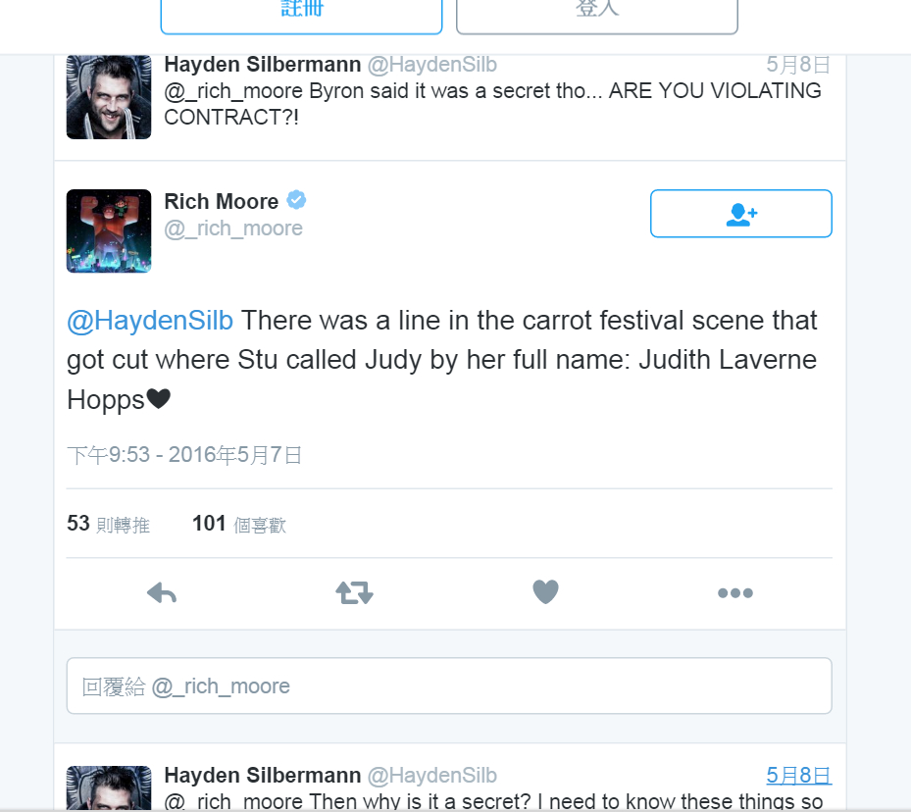Open the @HaydenSilb mention in the tweet
This screenshot has height=812, width=911.
(x=150, y=321)
